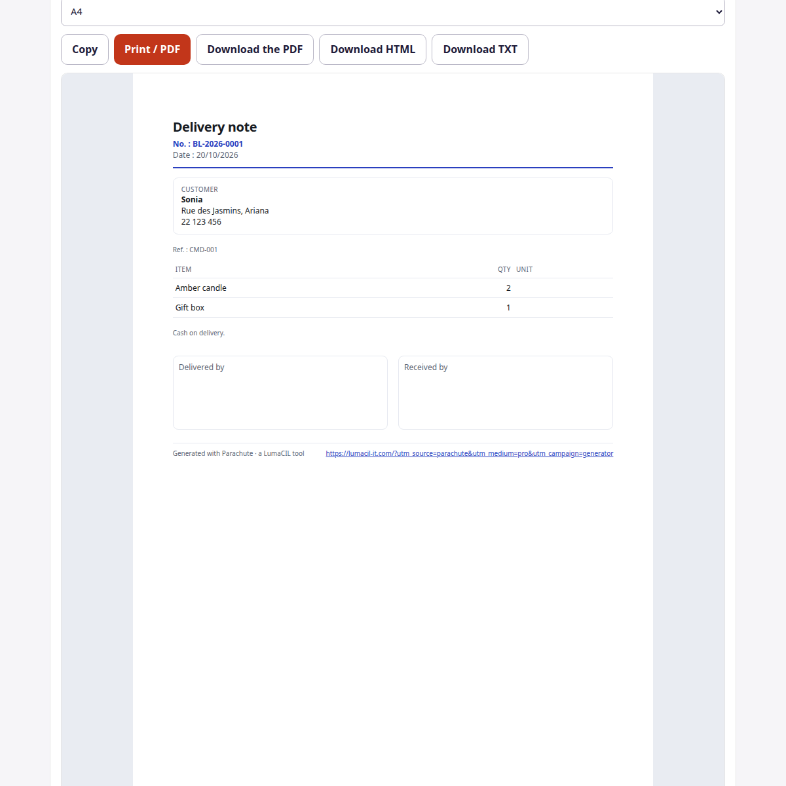Click the Delivery note heading

click(215, 127)
